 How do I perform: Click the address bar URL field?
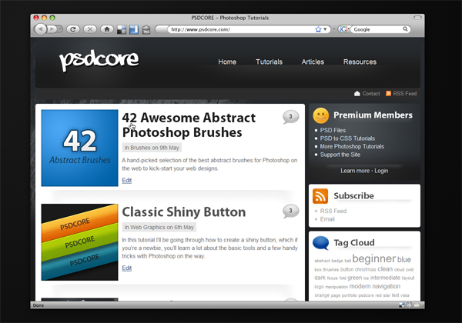pyautogui.click(x=242, y=29)
